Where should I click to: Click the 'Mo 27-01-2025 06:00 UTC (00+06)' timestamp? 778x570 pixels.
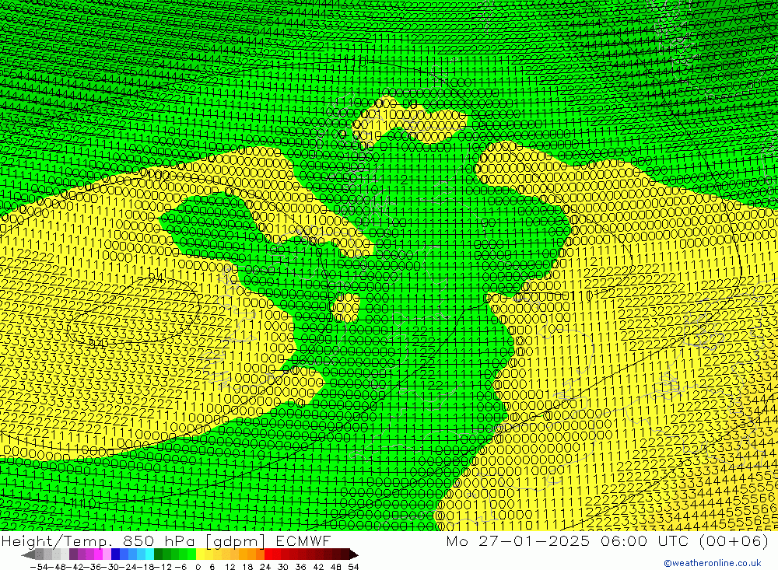(608, 540)
